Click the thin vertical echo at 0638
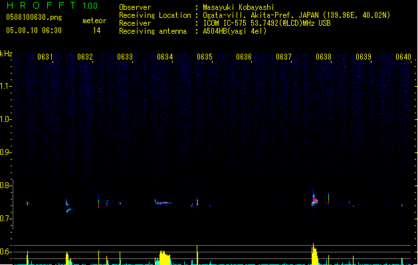The width and height of the screenshot is (418, 265). point(328,198)
